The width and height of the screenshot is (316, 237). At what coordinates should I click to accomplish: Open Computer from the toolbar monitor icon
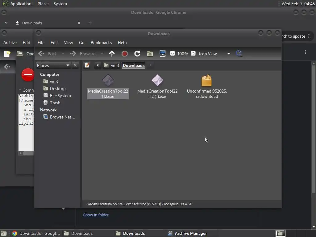point(162,54)
